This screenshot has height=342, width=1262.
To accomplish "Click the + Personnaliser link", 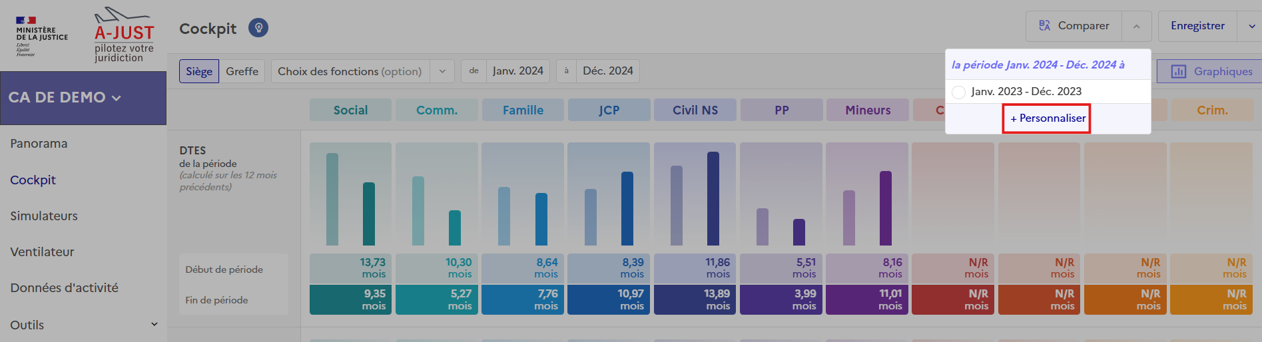I will [x=1047, y=118].
